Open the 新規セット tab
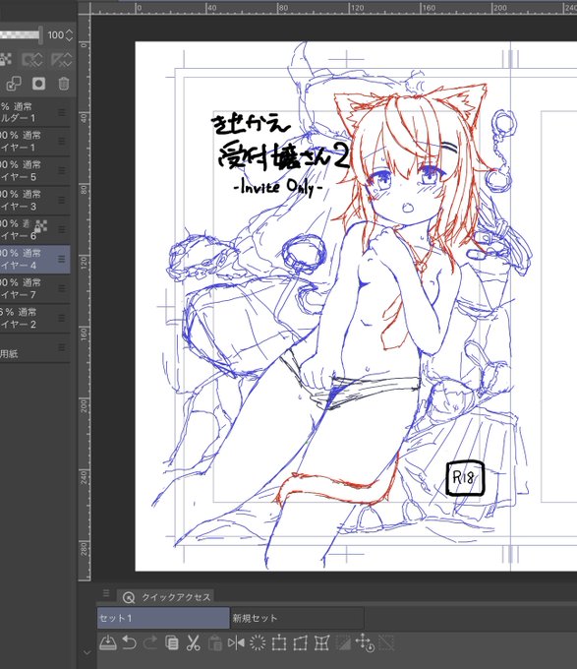Image resolution: width=577 pixels, height=669 pixels. [298, 618]
